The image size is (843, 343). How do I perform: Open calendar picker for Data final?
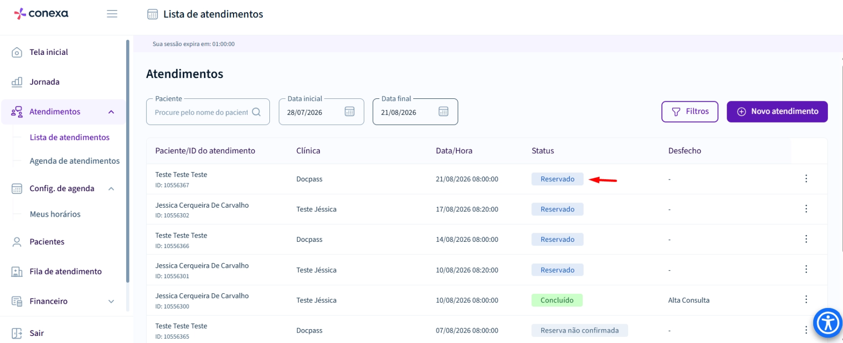pos(444,112)
